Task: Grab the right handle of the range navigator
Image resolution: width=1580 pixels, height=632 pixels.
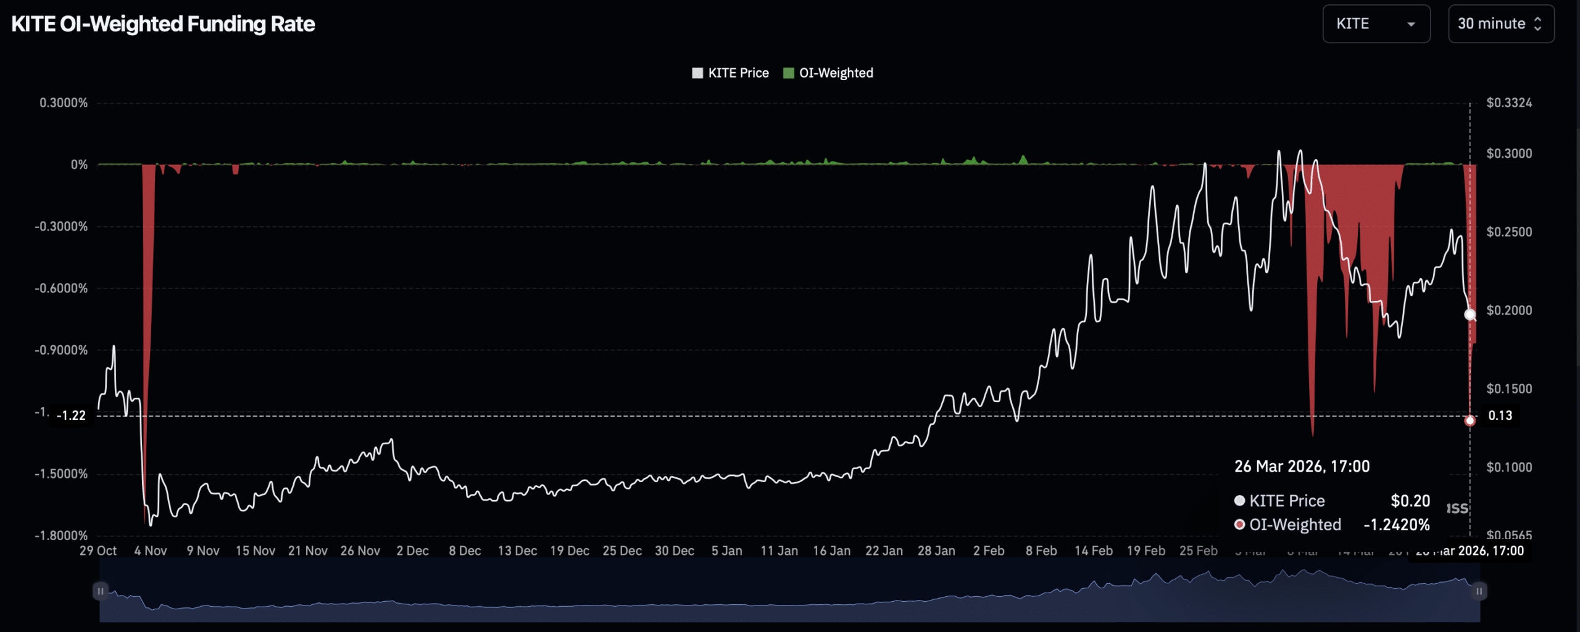Action: 1479,591
